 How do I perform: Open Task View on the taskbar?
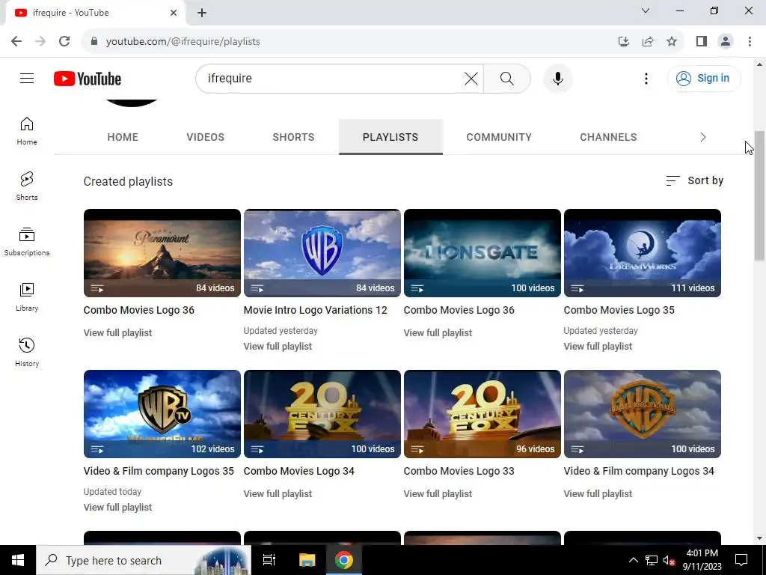click(269, 560)
